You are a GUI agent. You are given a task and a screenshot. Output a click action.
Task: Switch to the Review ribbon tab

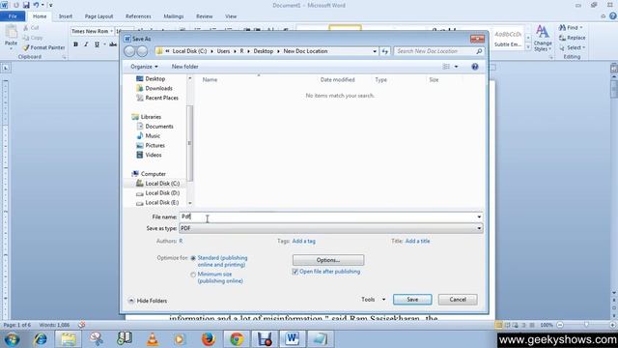click(x=204, y=16)
